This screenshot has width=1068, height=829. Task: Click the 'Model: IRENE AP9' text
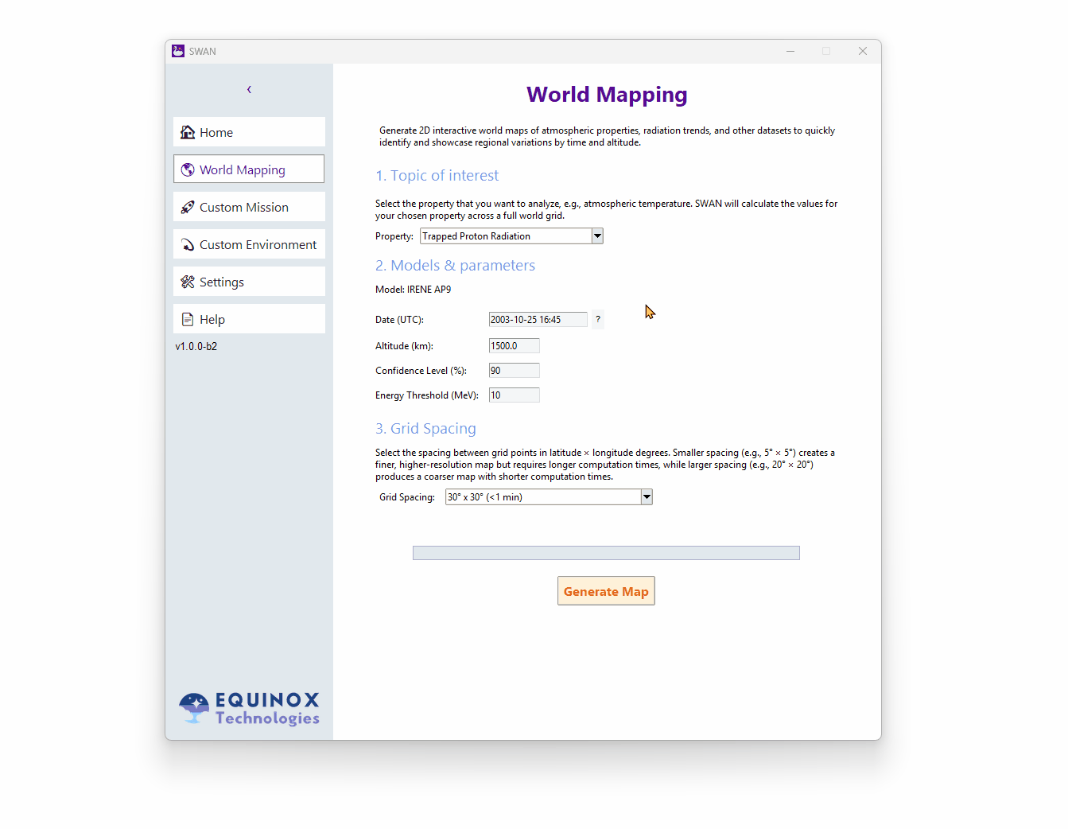pyautogui.click(x=414, y=290)
